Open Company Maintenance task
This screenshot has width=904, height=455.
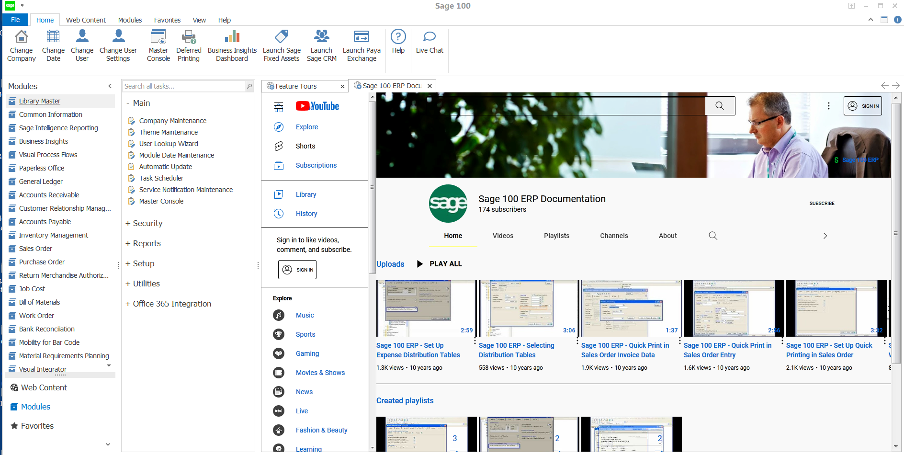(x=172, y=121)
